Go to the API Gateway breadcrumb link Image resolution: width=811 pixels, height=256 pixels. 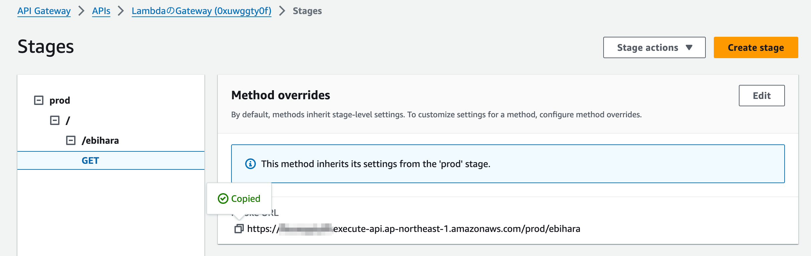[44, 11]
